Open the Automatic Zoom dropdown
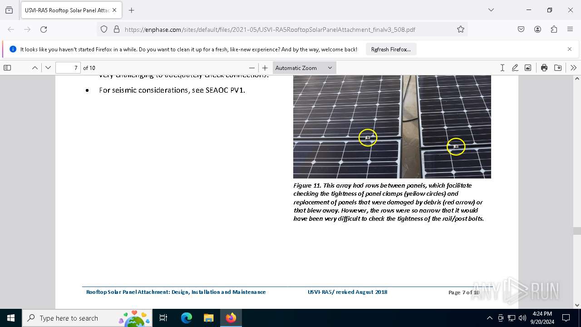Viewport: 581px width, 327px height. point(304,68)
